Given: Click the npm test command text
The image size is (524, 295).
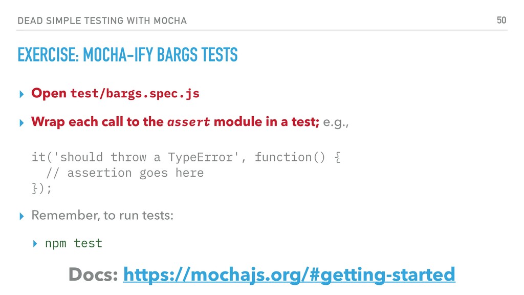Looking at the screenshot, I should tap(74, 243).
